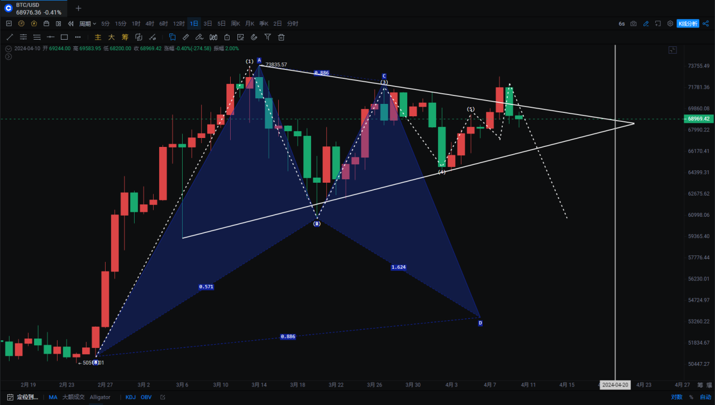
Task: Click the 73835.57 high price label
Action: [276, 65]
